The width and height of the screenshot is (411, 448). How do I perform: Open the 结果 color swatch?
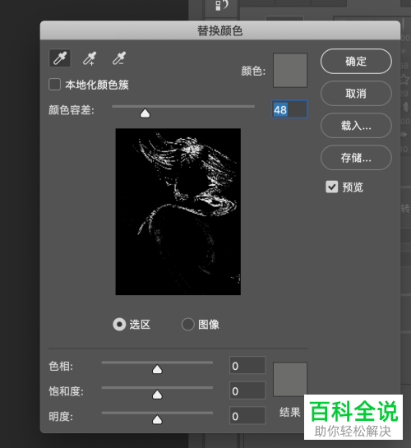tap(290, 380)
